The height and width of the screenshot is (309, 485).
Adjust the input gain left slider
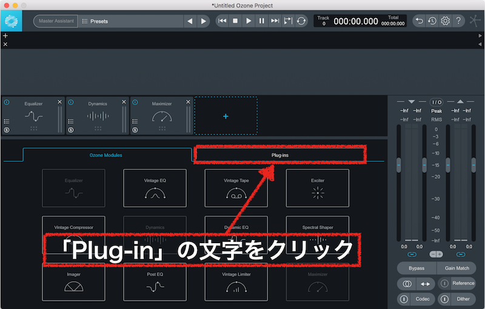click(x=399, y=165)
